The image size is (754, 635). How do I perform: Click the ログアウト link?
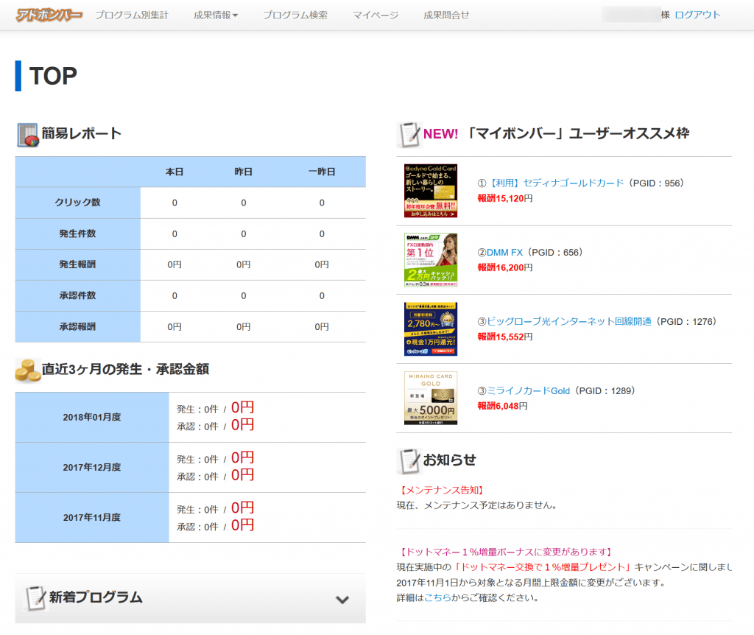(x=697, y=15)
